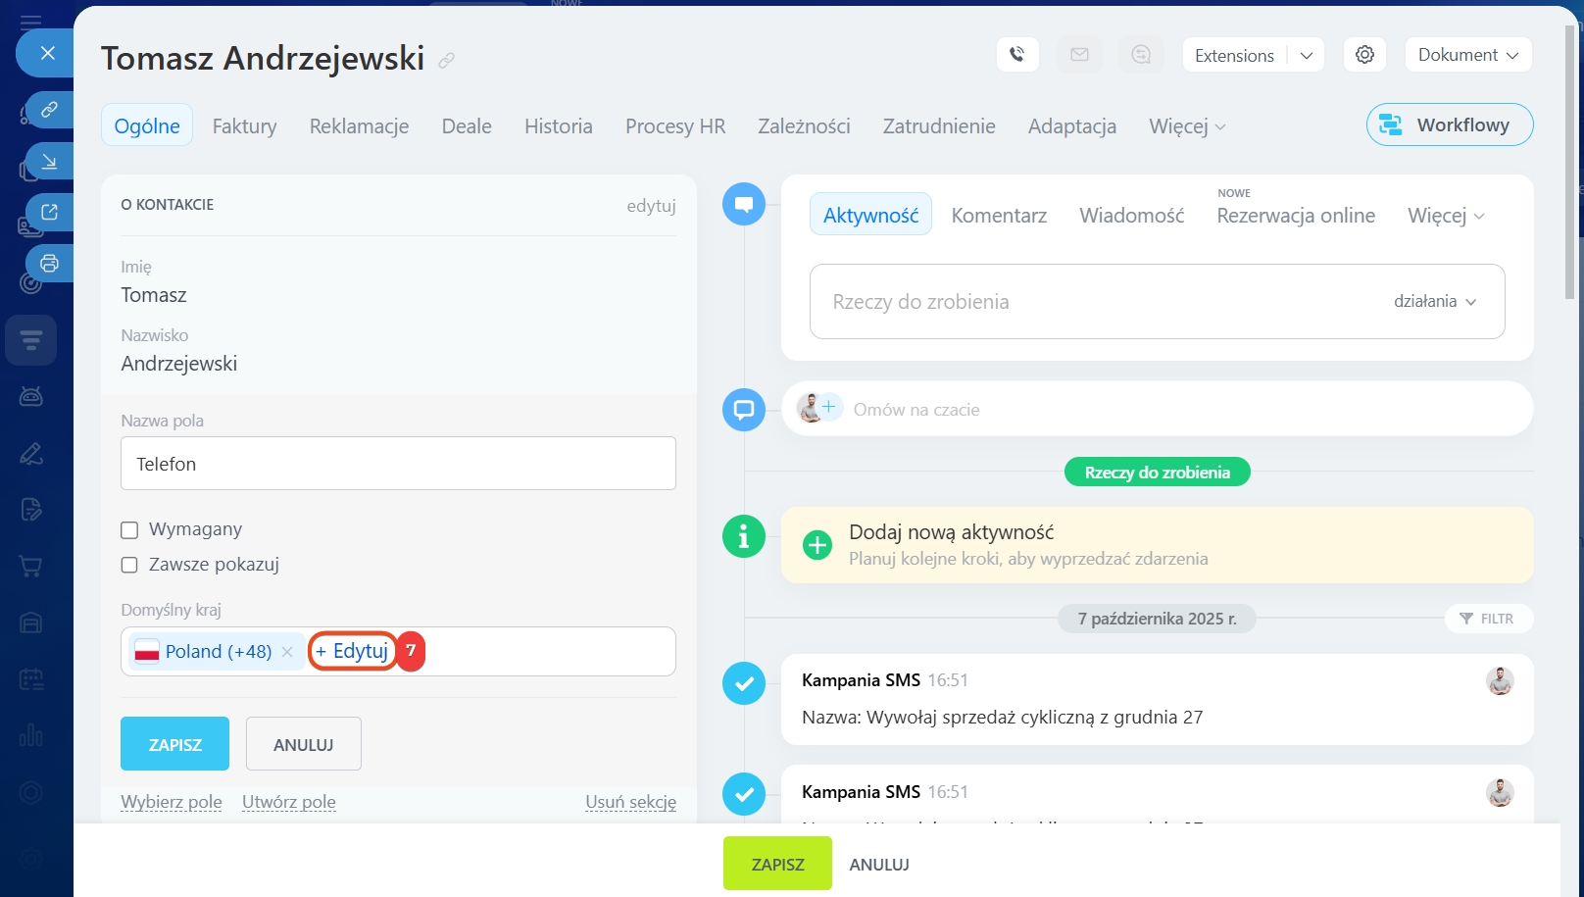Click the Workflowy button

[x=1450, y=125]
